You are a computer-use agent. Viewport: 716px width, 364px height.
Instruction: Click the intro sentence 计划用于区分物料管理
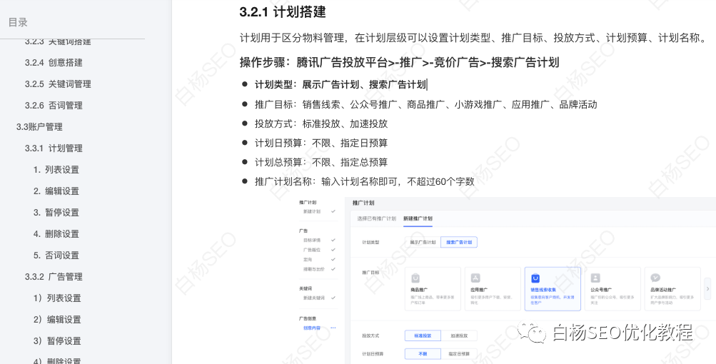point(472,38)
